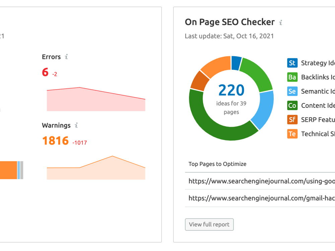Select the Se Semantic Ideas legend icon

pyautogui.click(x=292, y=91)
